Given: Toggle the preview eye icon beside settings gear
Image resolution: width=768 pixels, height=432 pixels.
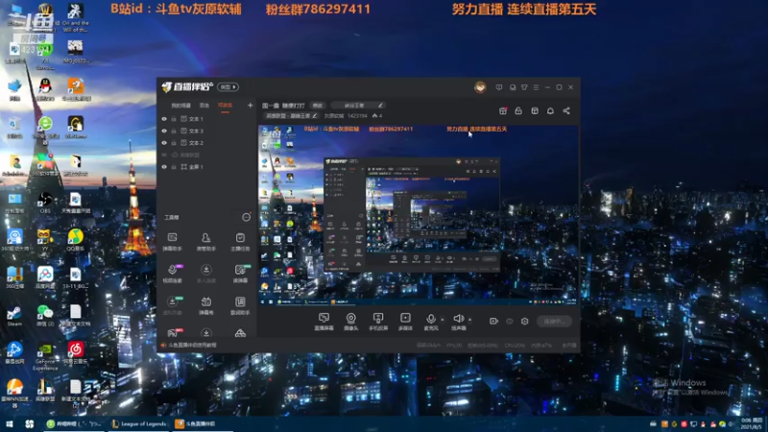Looking at the screenshot, I should [x=510, y=322].
